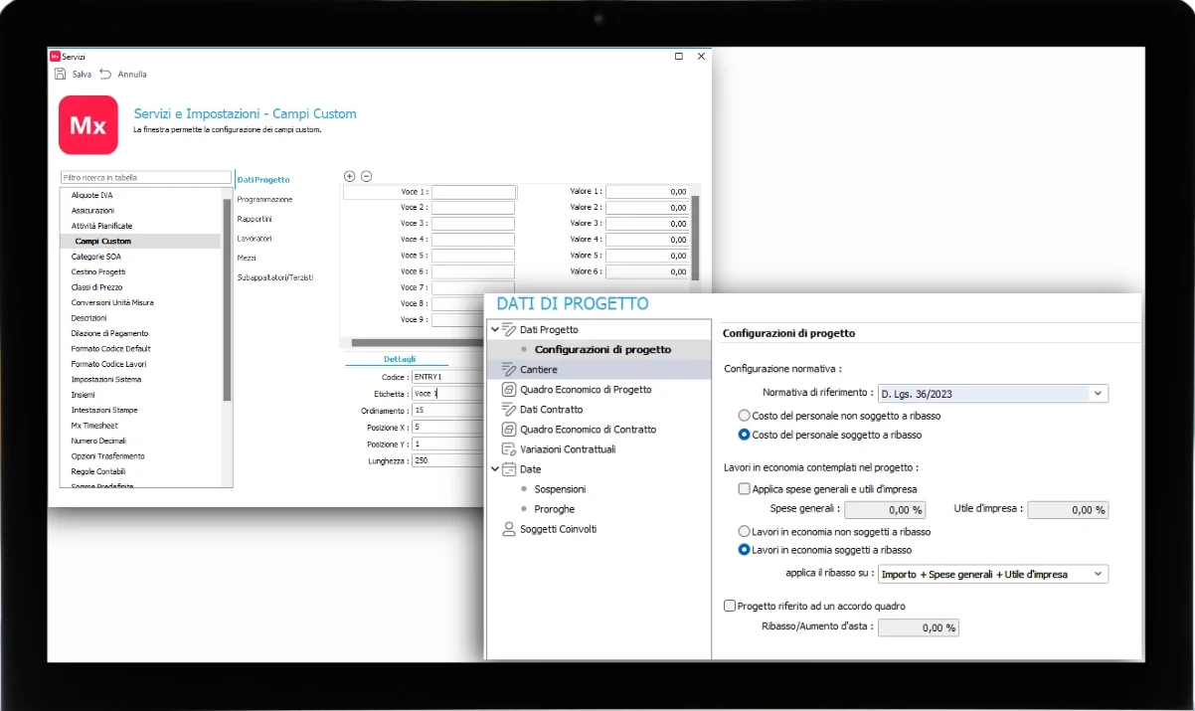1195x711 pixels.
Task: Select Assicurazioni in settings list
Action: tap(92, 211)
